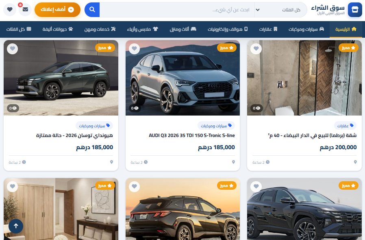Toggle favorite on Casablanca apartment listing

pos(256,49)
